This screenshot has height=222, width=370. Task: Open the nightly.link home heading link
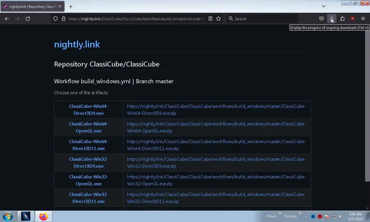pyautogui.click(x=77, y=44)
